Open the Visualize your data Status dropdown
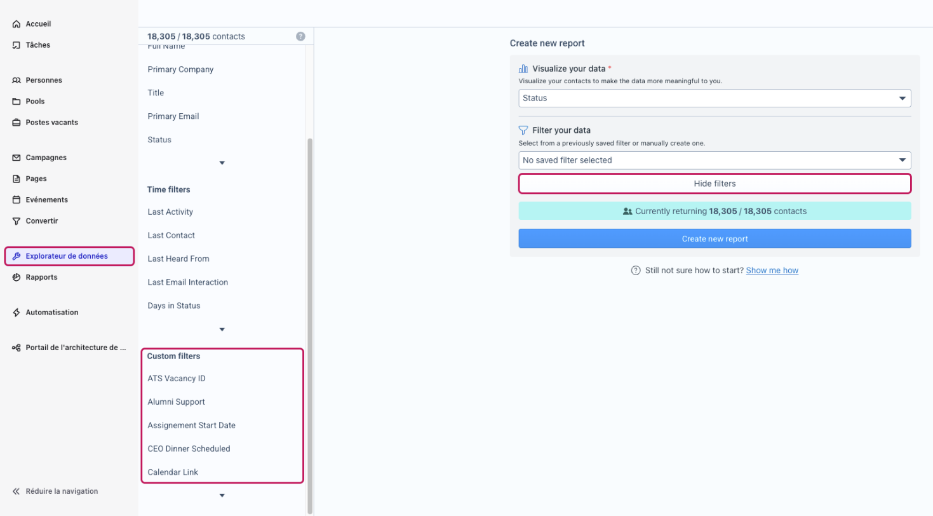933x516 pixels. 715,98
